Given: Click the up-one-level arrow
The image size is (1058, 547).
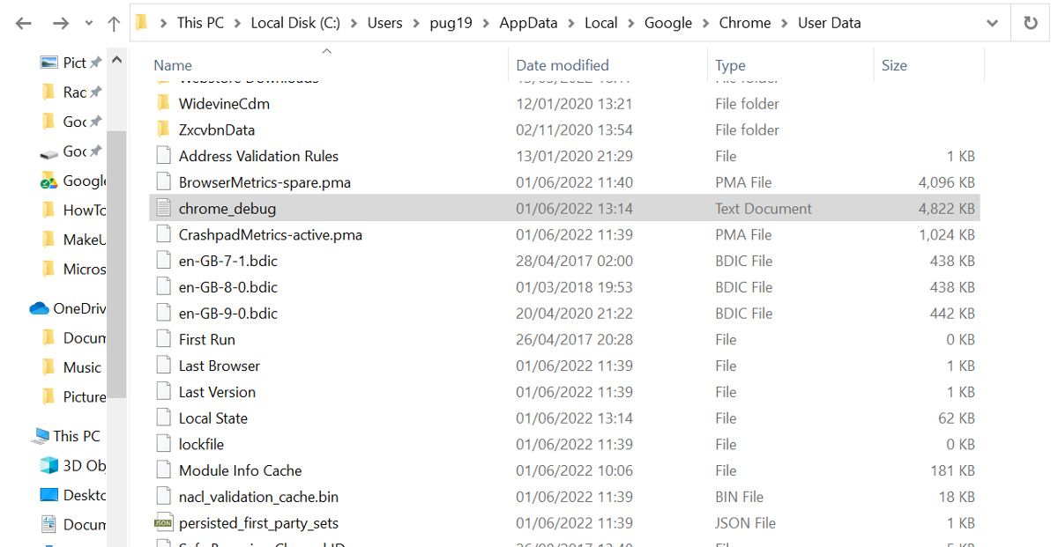Looking at the screenshot, I should (114, 23).
